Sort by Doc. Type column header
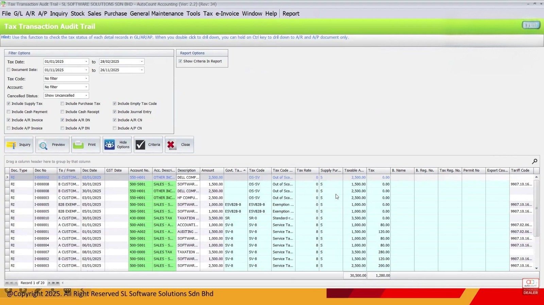The width and height of the screenshot is (544, 305). click(x=21, y=170)
